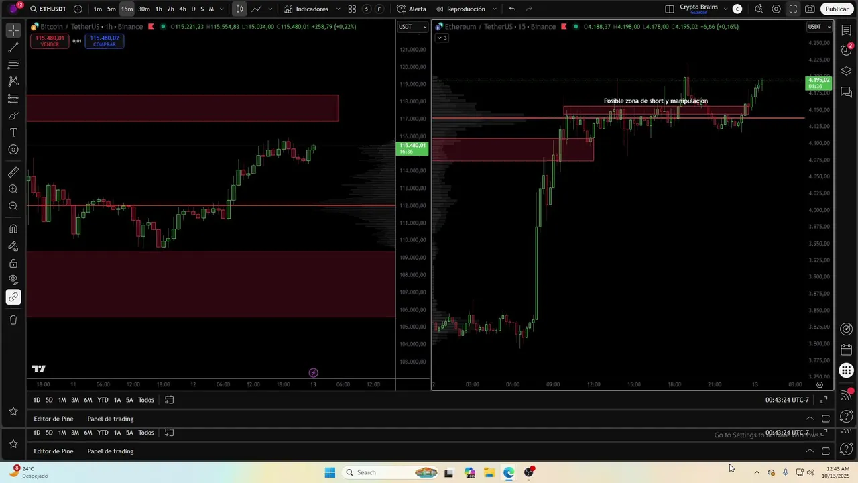858x483 pixels.
Task: Toggle fullscreen mode
Action: 793,9
